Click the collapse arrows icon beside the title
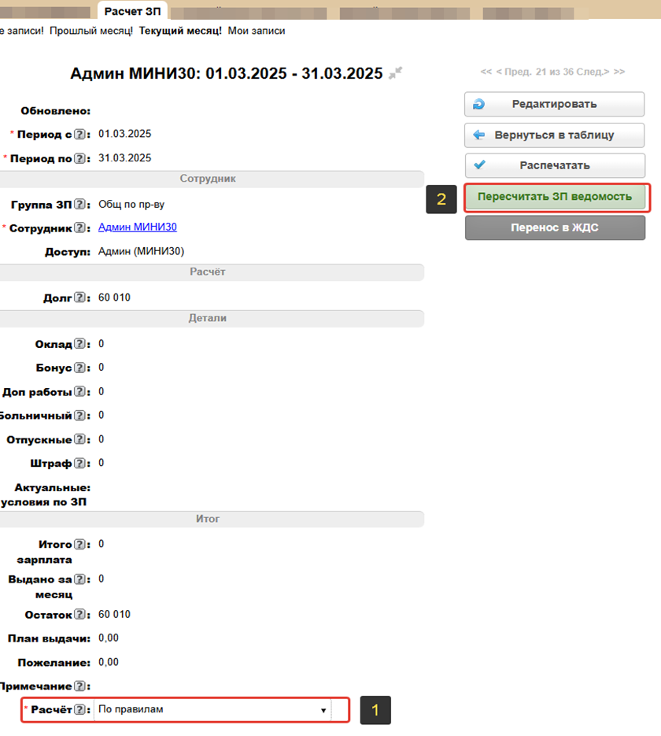 (x=396, y=73)
